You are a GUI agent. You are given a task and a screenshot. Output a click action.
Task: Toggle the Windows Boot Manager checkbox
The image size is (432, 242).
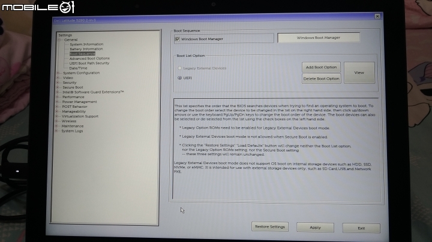[x=178, y=39]
